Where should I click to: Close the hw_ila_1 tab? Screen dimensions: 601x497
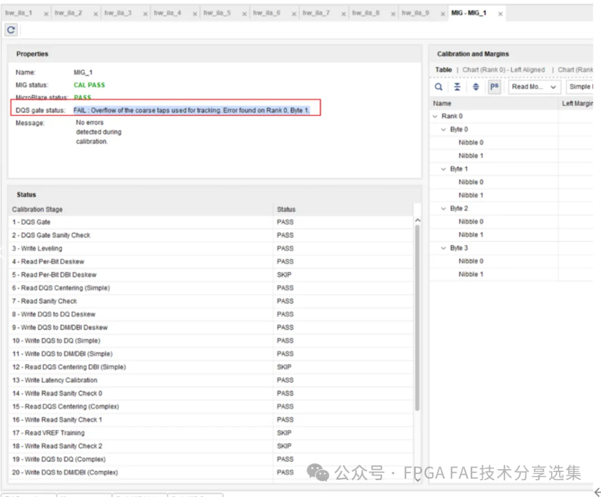[x=46, y=14]
